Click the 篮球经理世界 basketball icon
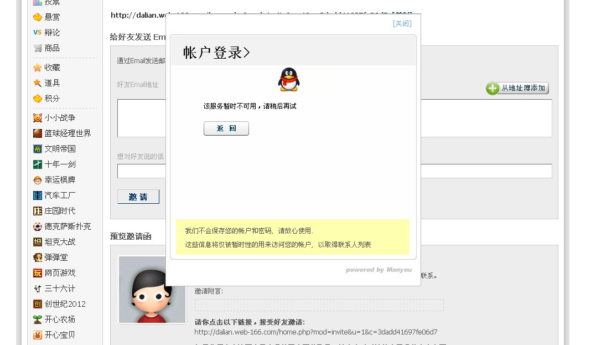596x345 pixels. 37,133
